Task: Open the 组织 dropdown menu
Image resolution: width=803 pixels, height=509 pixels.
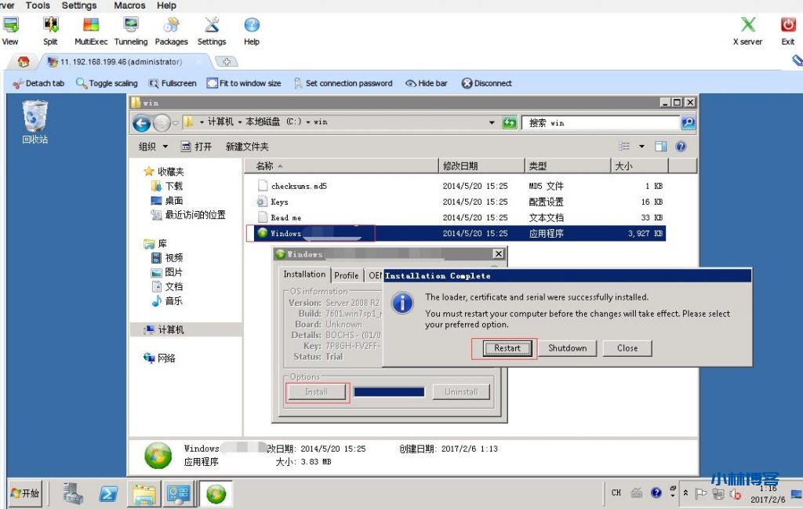Action: [x=153, y=147]
